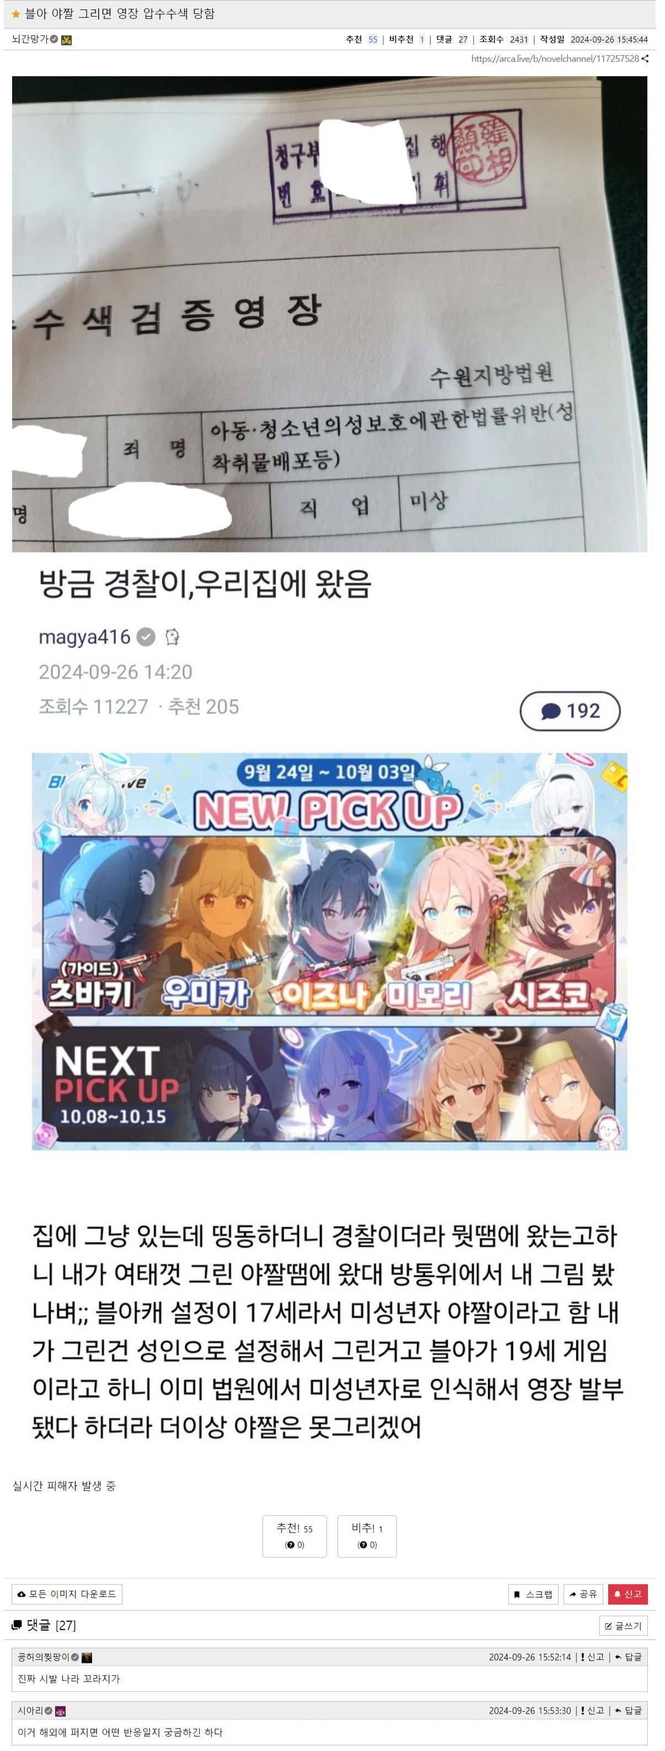Upvote the post with 추천! button
This screenshot has height=1751, width=665.
pyautogui.click(x=295, y=1536)
